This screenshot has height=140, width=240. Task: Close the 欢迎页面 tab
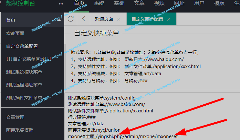pos(119,19)
